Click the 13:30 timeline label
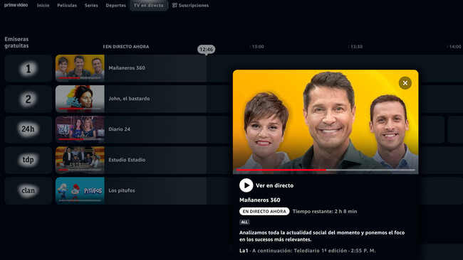 pos(356,46)
